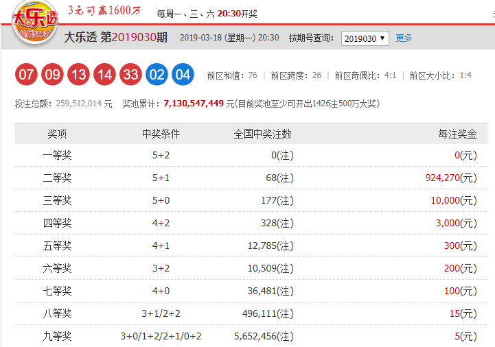Screen dimensions: 495x347
Task: Click fourth prize winner count 328(注)
Action: (x=277, y=223)
